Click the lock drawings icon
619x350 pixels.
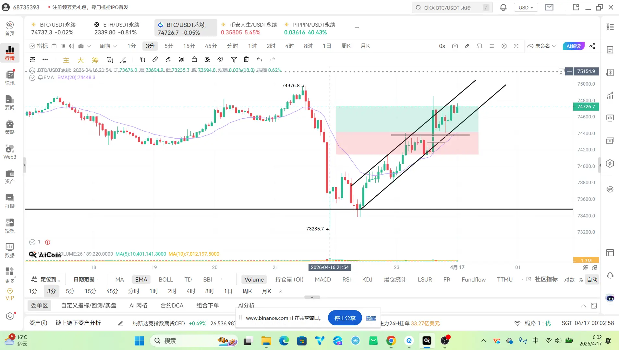click(194, 59)
